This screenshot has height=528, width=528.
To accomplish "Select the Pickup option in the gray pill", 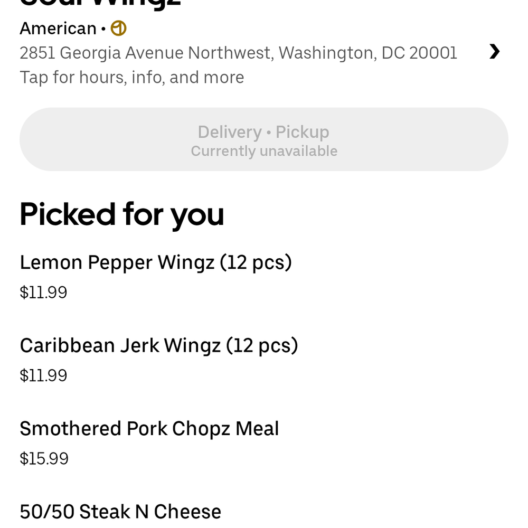I will [x=303, y=131].
